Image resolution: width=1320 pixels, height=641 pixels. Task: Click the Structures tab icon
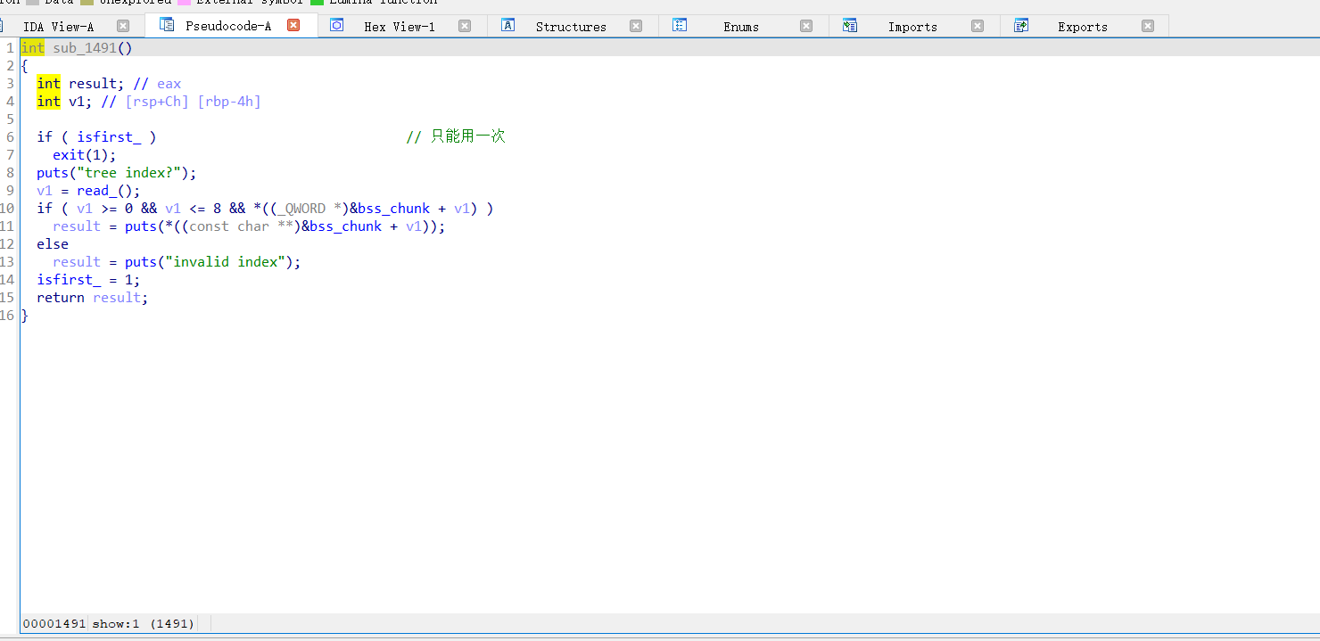point(508,25)
